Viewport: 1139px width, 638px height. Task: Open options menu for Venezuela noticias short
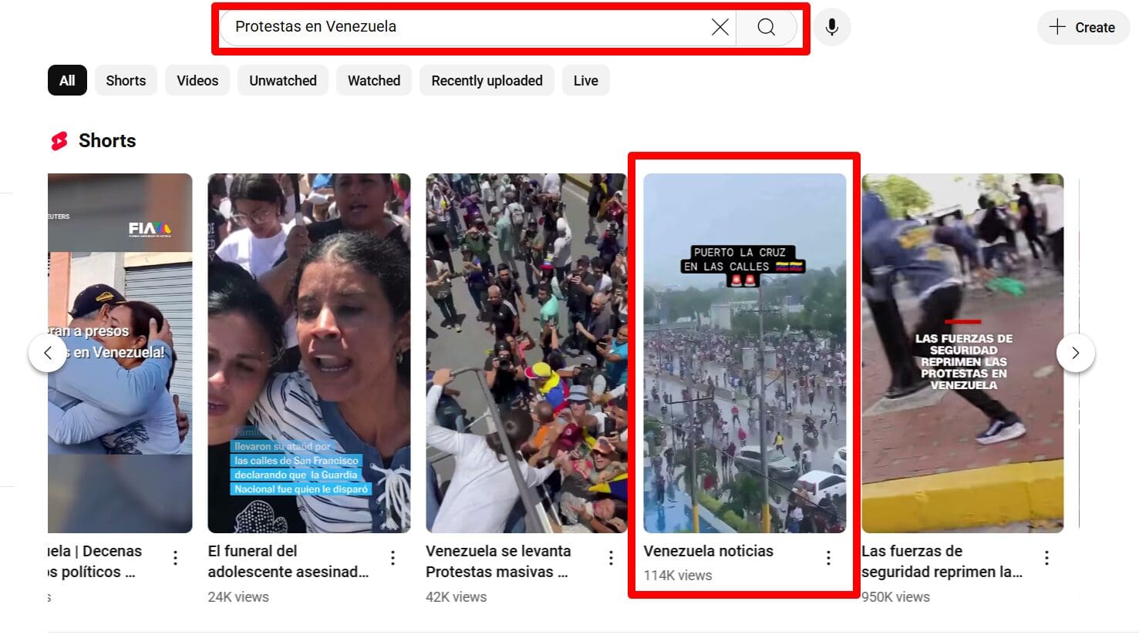(828, 558)
